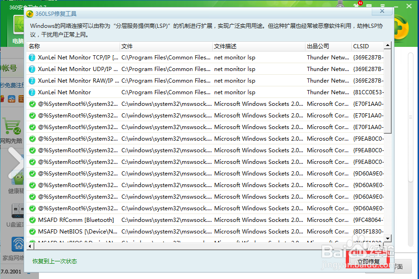Minimize the 360 main window
This screenshot has height=279, width=419.
click(396, 6)
